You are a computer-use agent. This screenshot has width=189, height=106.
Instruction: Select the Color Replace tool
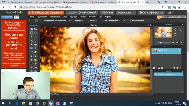[32, 52]
